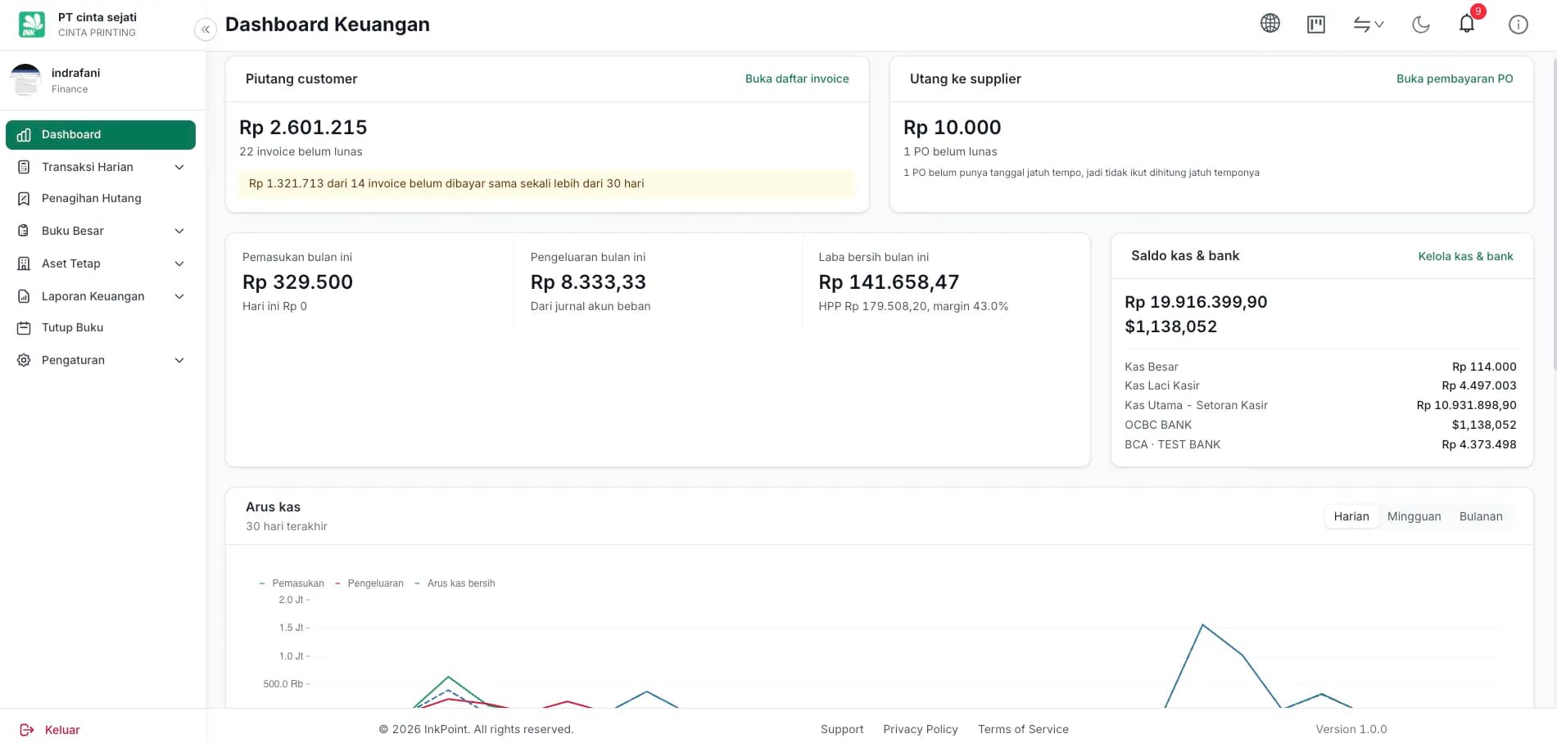Image resolution: width=1557 pixels, height=743 pixels.
Task: Switch cash flow chart to Bulanan
Action: pyautogui.click(x=1481, y=516)
